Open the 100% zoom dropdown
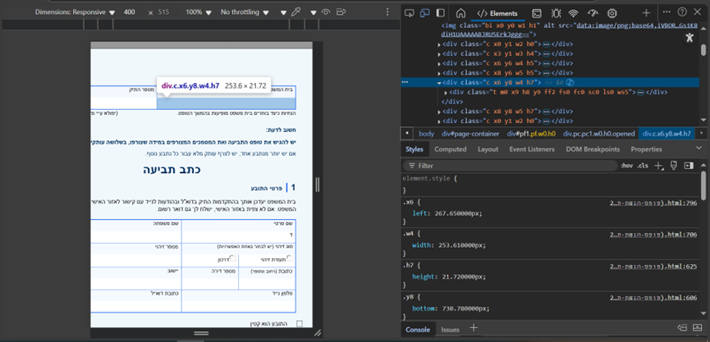 coord(199,12)
